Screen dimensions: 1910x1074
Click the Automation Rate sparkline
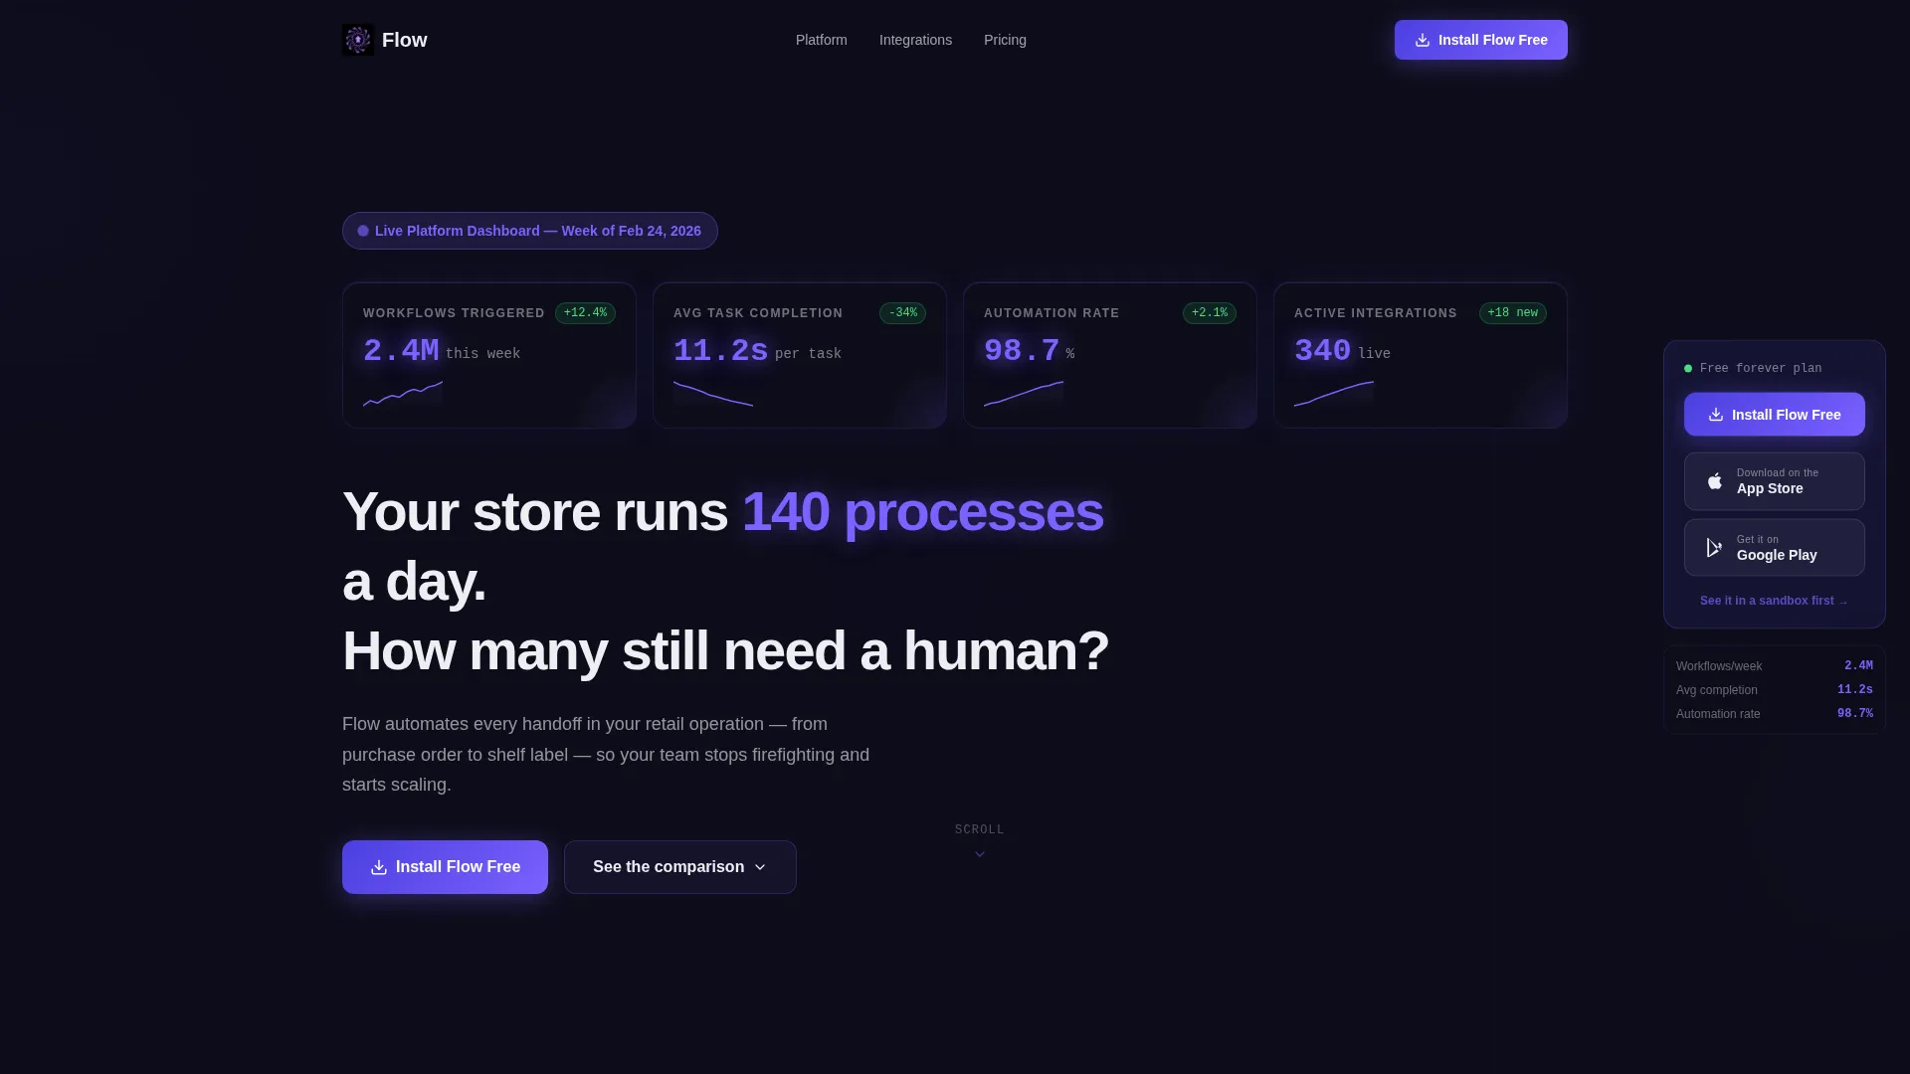tap(1024, 394)
